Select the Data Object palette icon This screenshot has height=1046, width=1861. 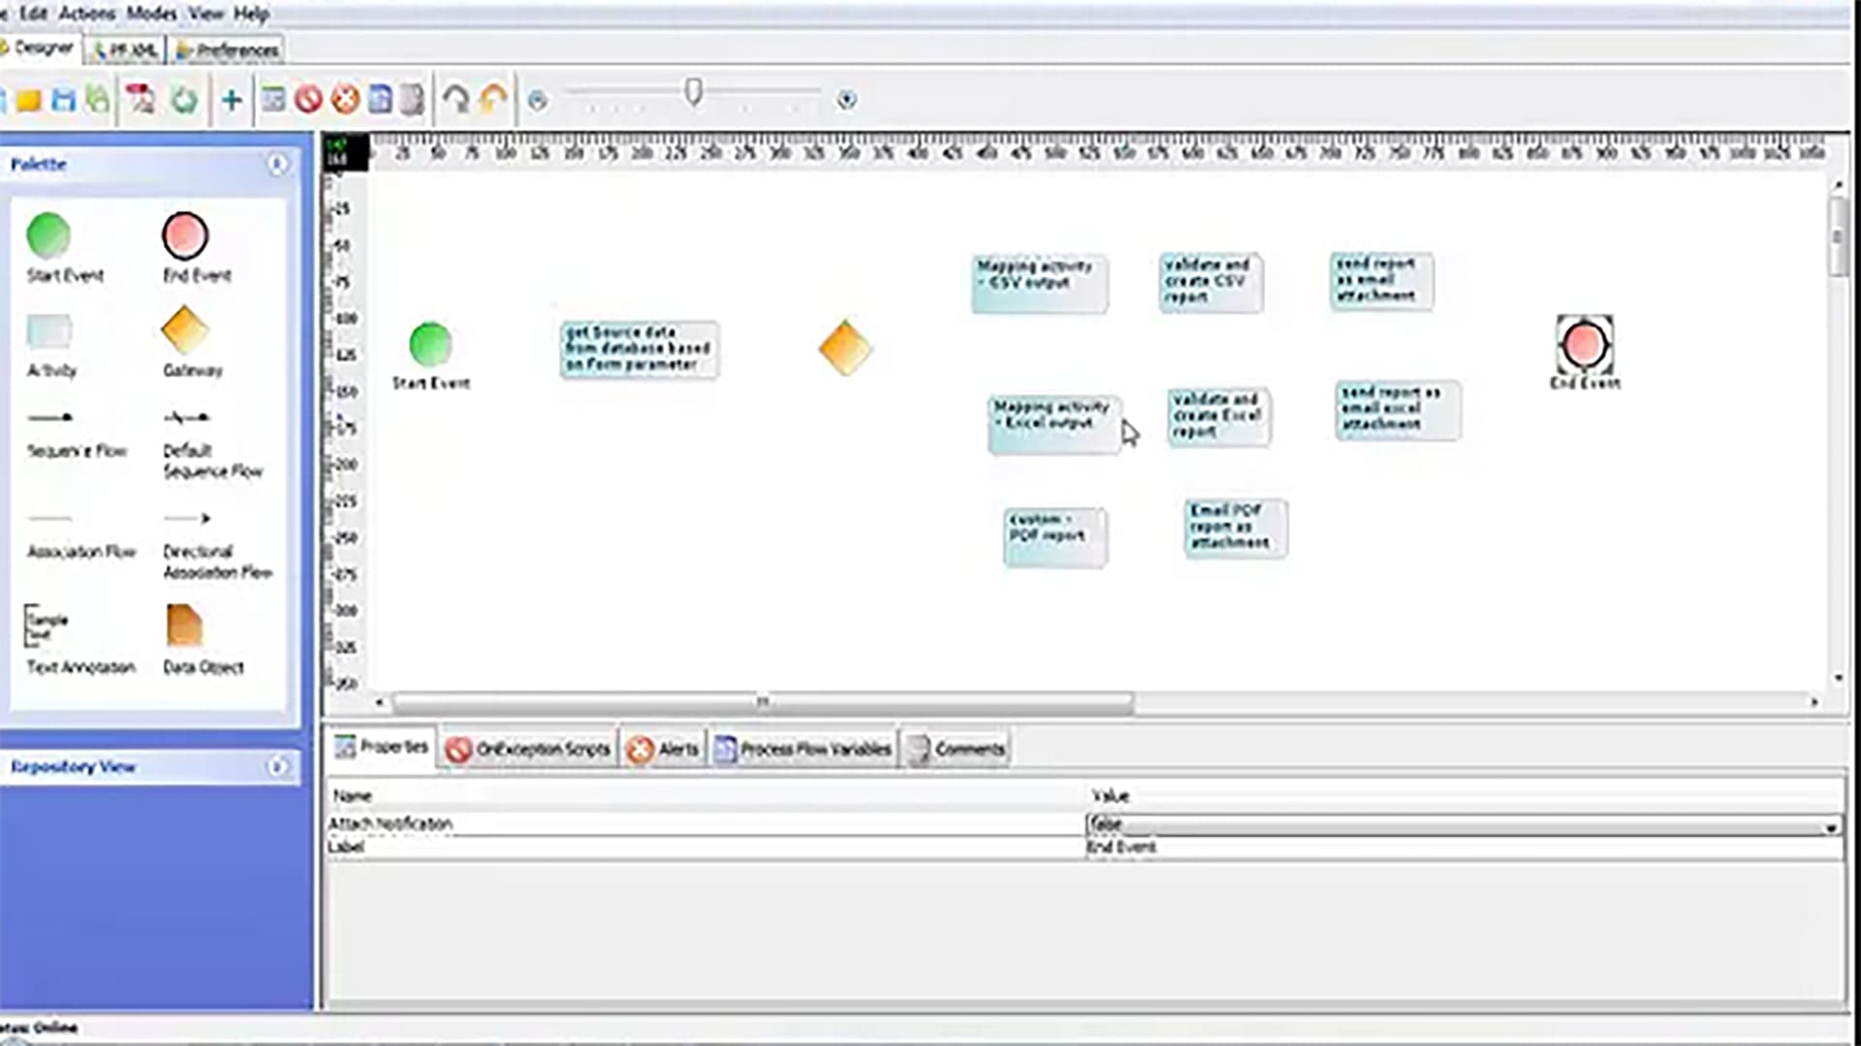(x=184, y=626)
